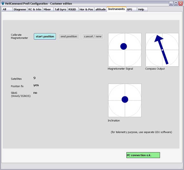Click the Satellites label
Screen dimensions: 184x170
pyautogui.click(x=16, y=79)
